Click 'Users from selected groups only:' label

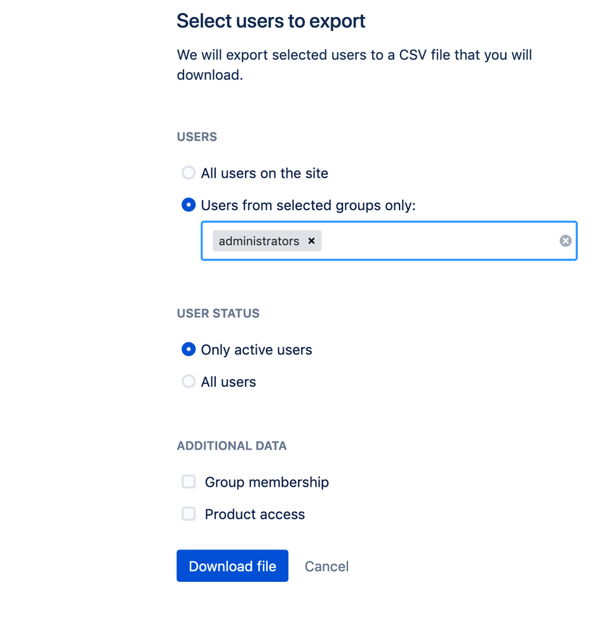coord(308,206)
